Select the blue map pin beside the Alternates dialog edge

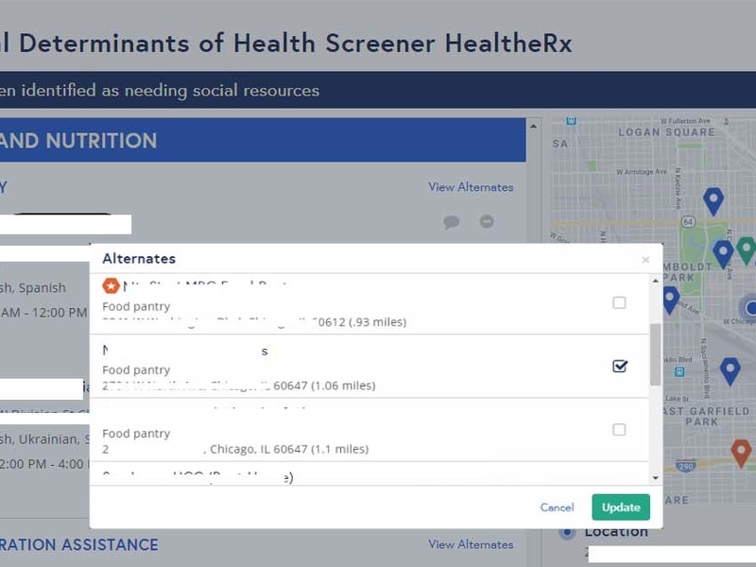671,299
